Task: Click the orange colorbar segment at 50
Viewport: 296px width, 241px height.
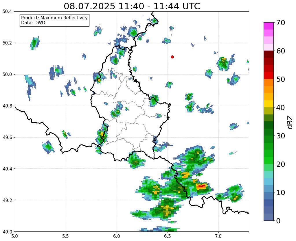Action: tap(269, 83)
